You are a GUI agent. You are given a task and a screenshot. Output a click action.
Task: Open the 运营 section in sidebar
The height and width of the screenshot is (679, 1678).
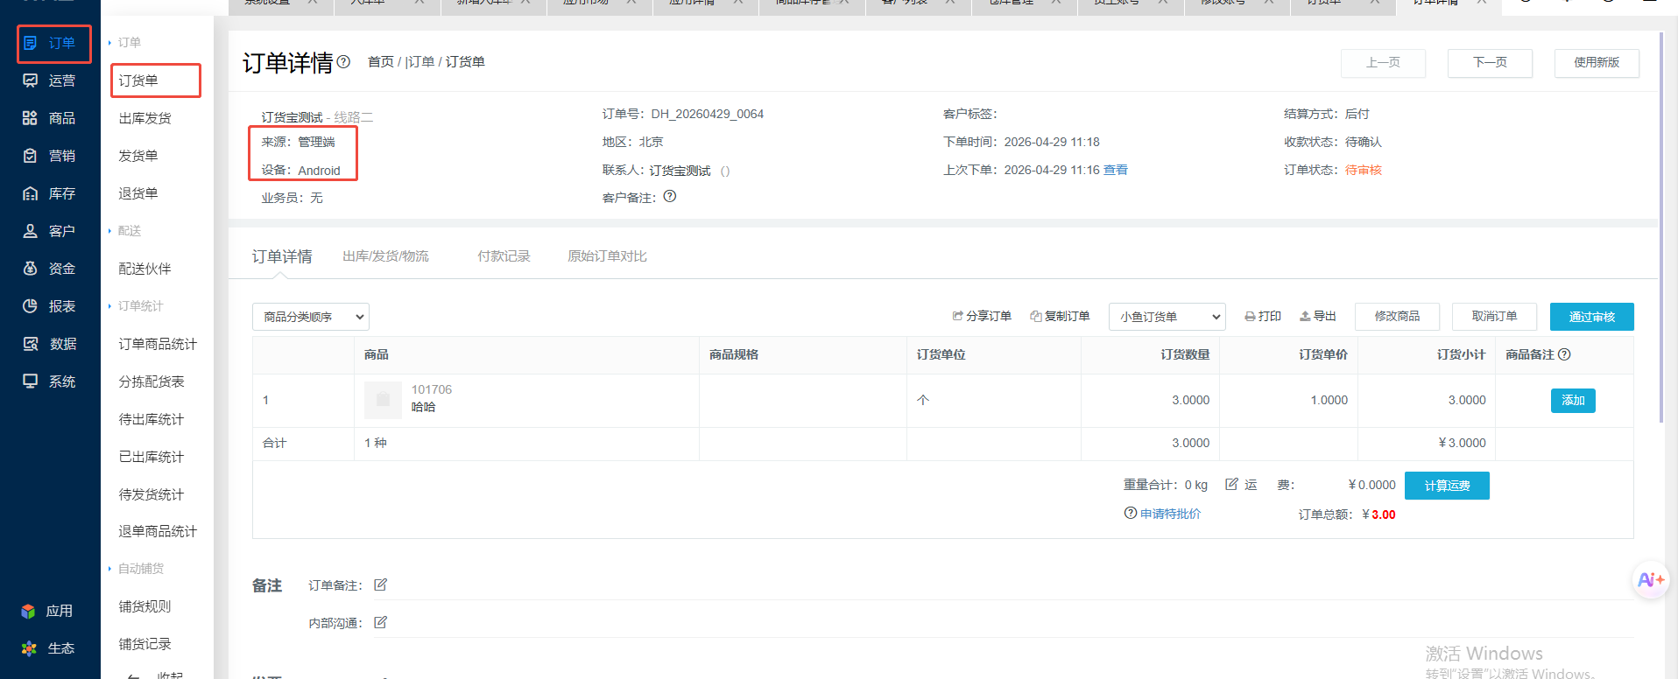click(x=50, y=80)
